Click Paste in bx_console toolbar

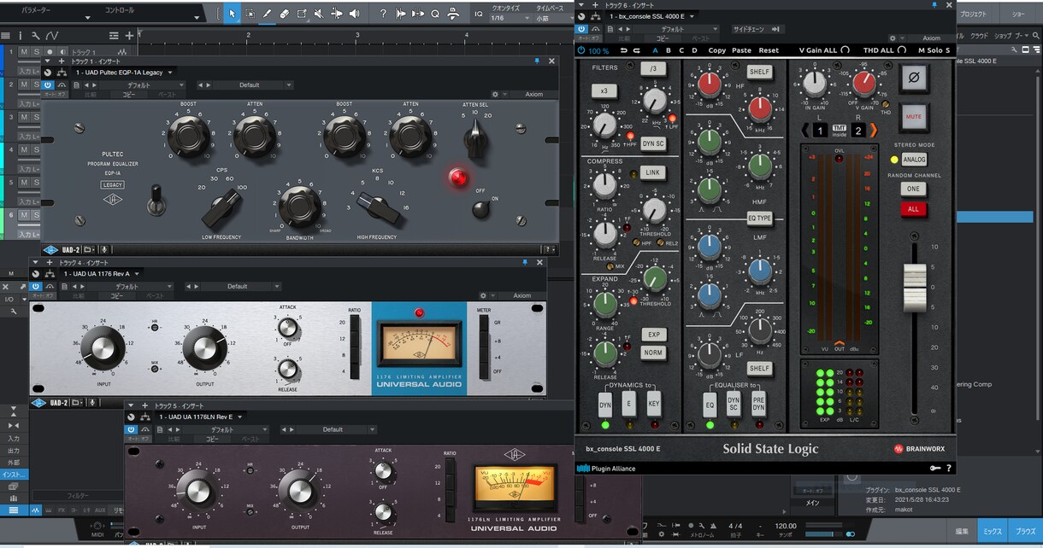(x=741, y=50)
